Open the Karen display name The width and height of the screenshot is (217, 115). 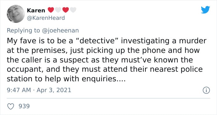36,10
